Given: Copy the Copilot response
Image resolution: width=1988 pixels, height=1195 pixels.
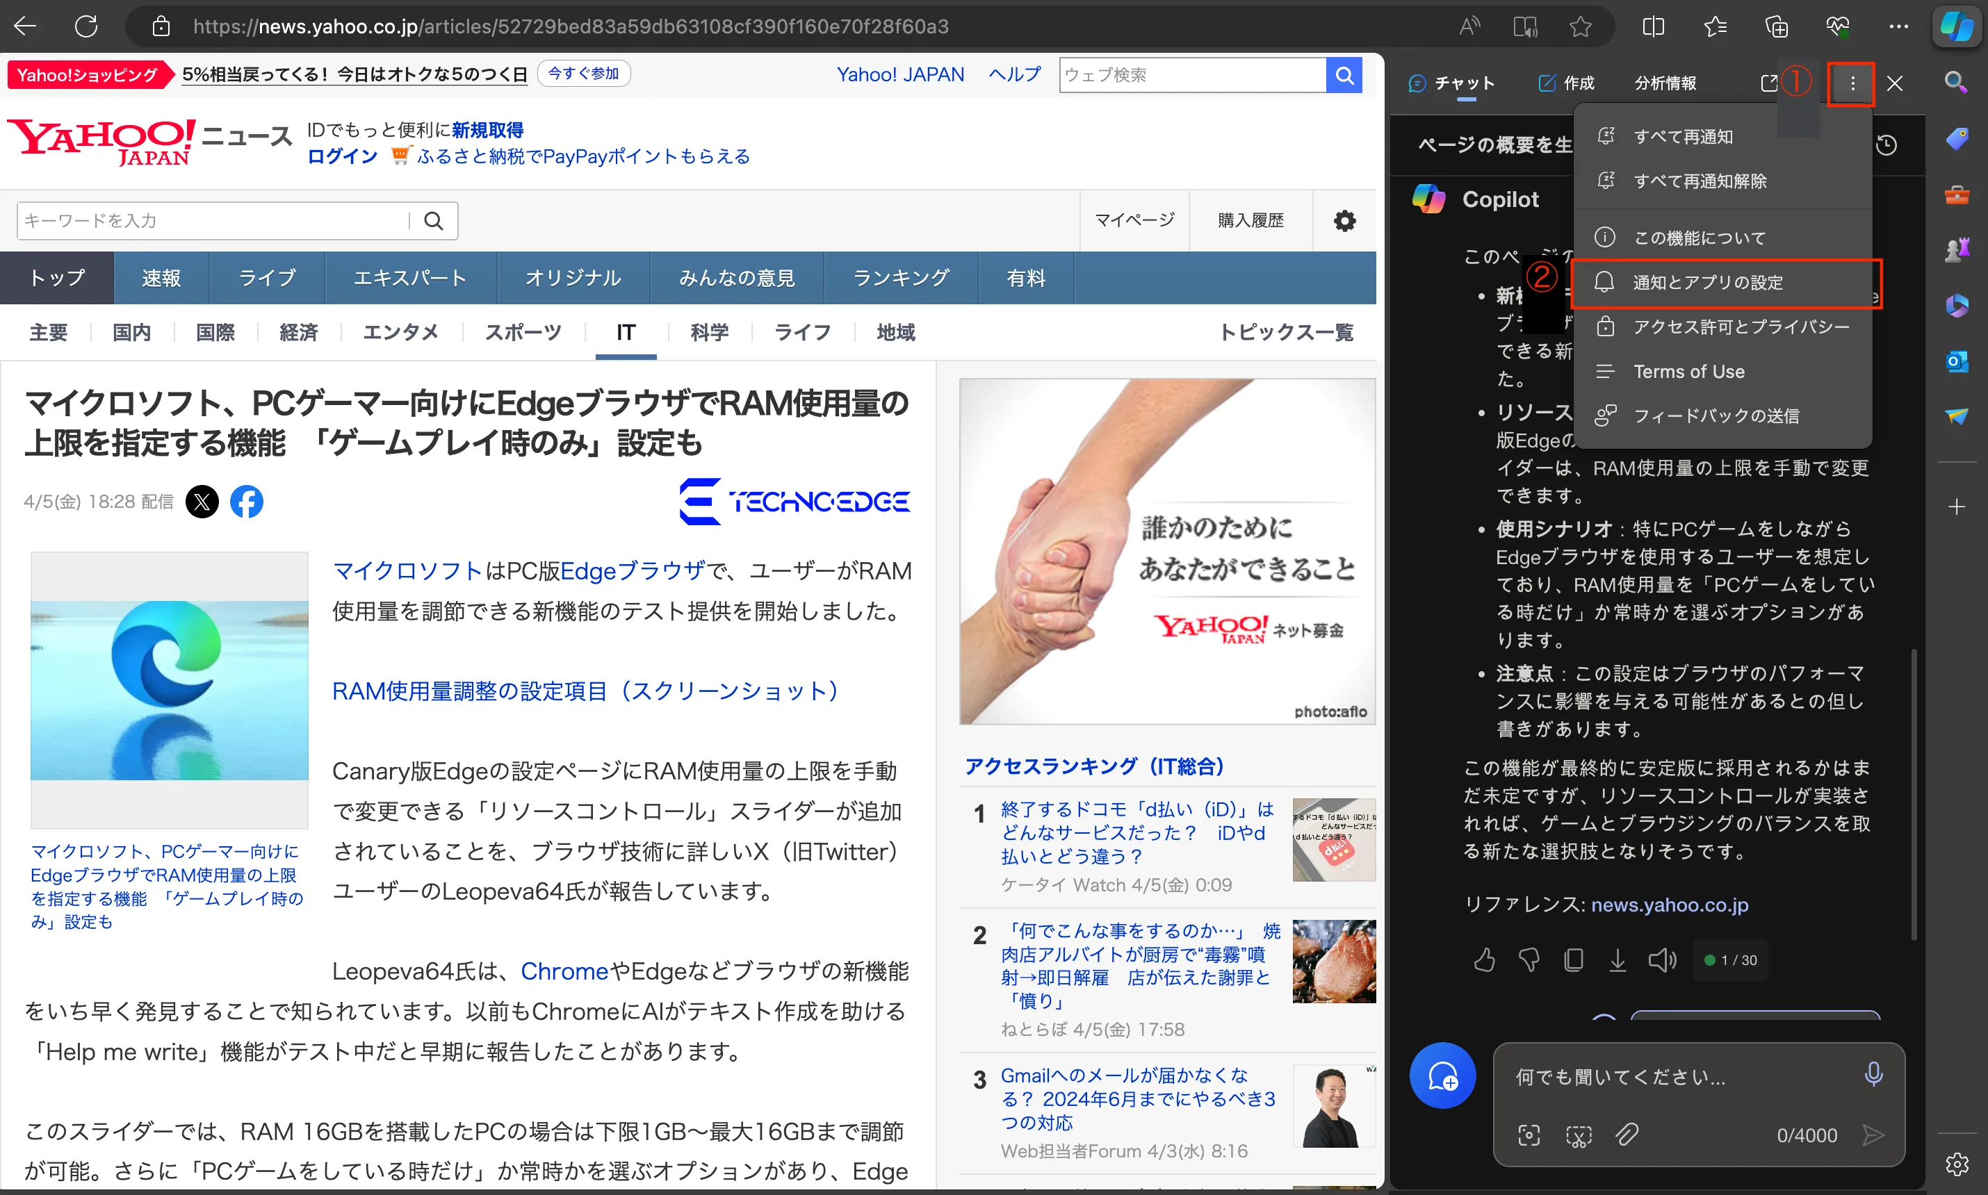Looking at the screenshot, I should [1573, 960].
